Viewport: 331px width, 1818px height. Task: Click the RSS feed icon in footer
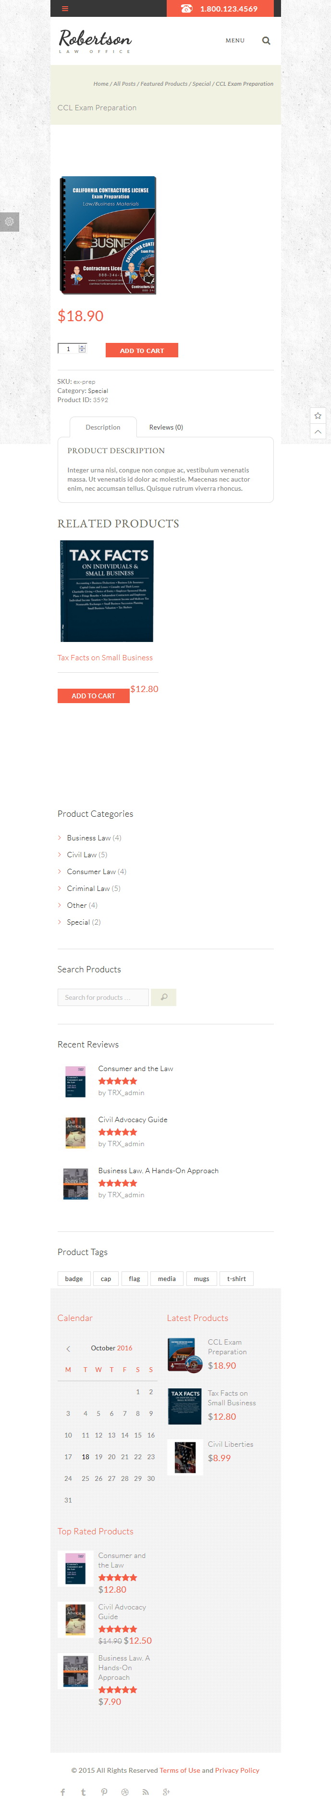point(145,1792)
